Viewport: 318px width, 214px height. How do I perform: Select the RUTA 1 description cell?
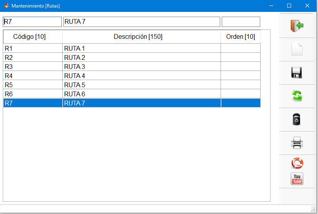pos(141,48)
